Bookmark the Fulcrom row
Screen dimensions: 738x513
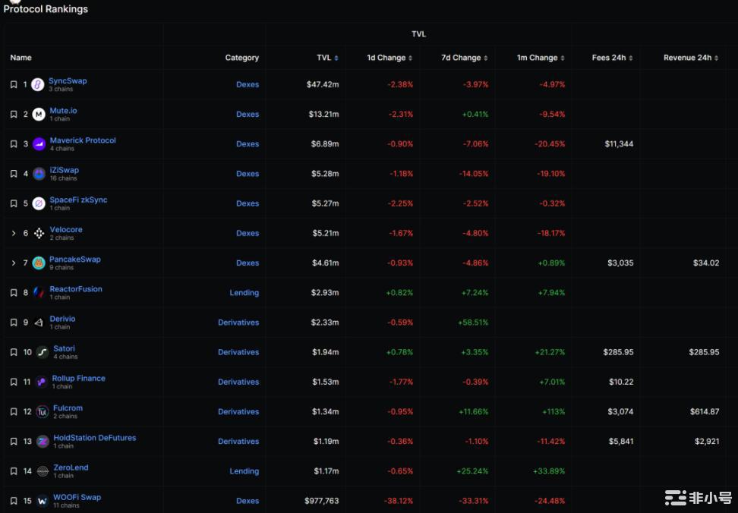(14, 412)
